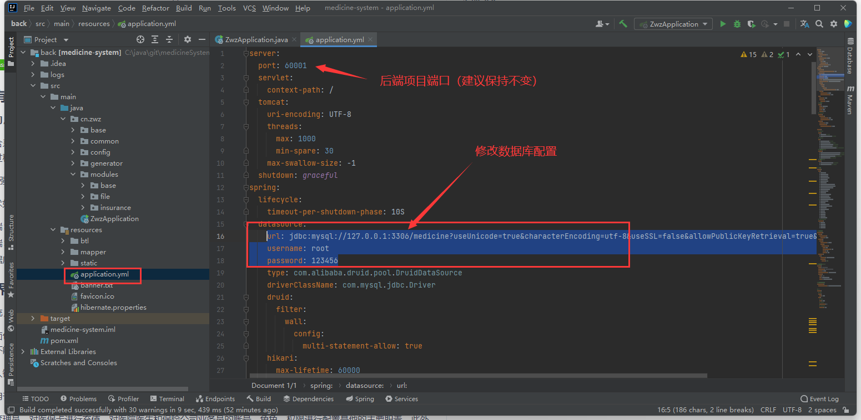Expand the .idea folder
Image resolution: width=861 pixels, height=420 pixels.
tap(33, 63)
